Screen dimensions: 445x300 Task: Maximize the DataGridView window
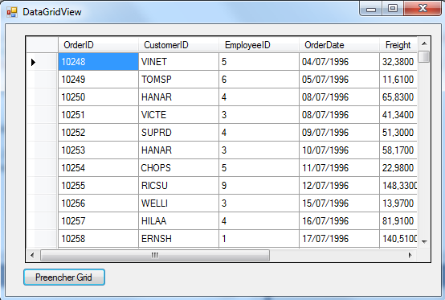click(x=393, y=9)
